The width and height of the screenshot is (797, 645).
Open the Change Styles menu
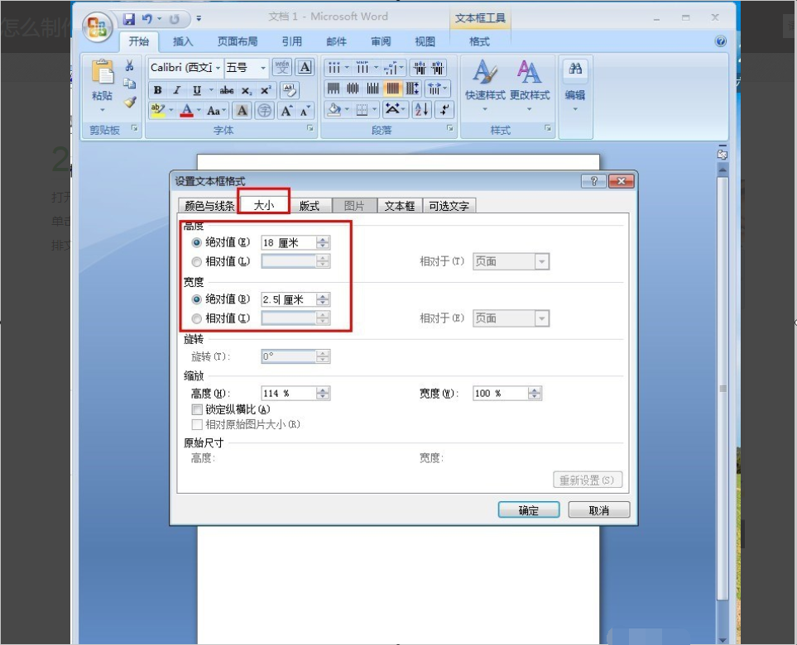point(530,85)
